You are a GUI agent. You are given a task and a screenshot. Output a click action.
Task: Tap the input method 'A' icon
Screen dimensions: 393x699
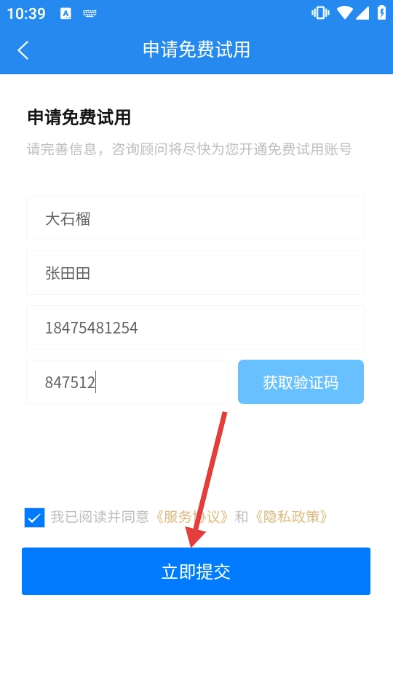[x=66, y=13]
